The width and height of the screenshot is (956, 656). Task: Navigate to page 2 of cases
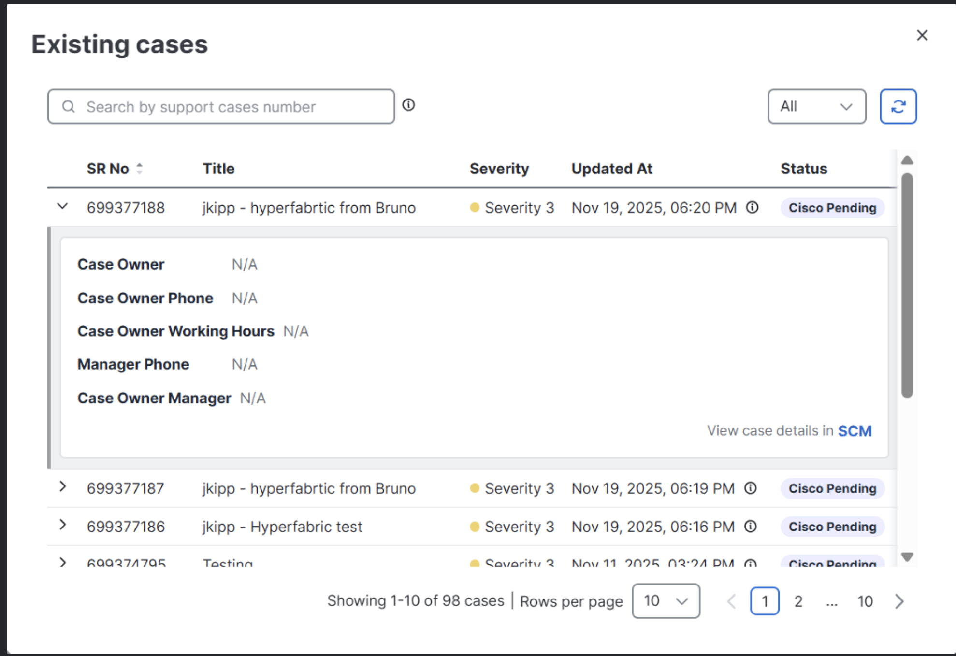coord(798,601)
